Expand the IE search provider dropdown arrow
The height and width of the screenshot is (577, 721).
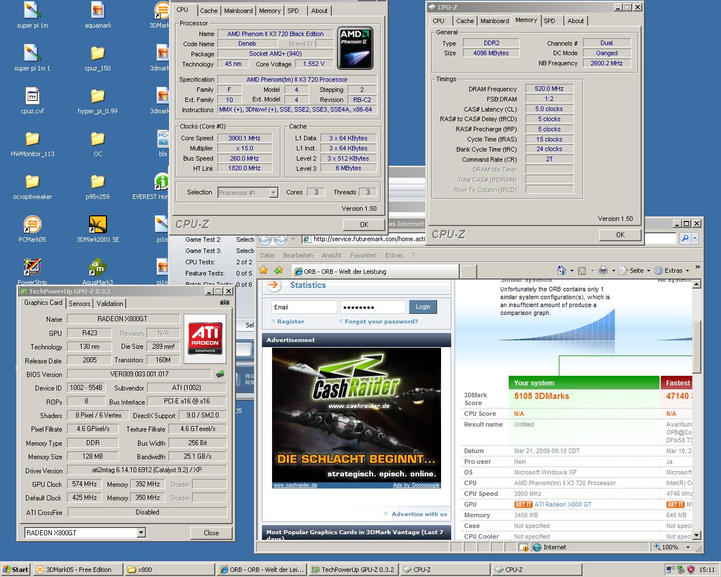(695, 238)
